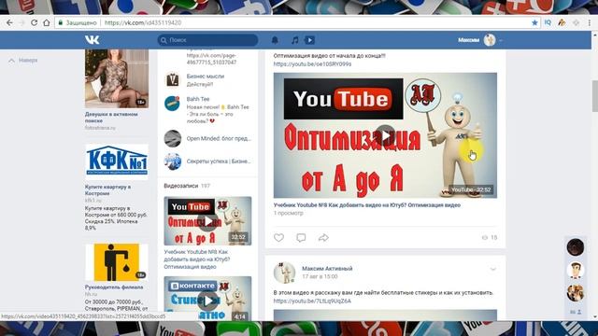Click Бизнес мысли community name

(x=206, y=77)
